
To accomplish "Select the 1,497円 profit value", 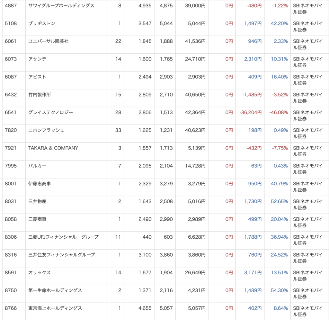I will (x=253, y=23).
